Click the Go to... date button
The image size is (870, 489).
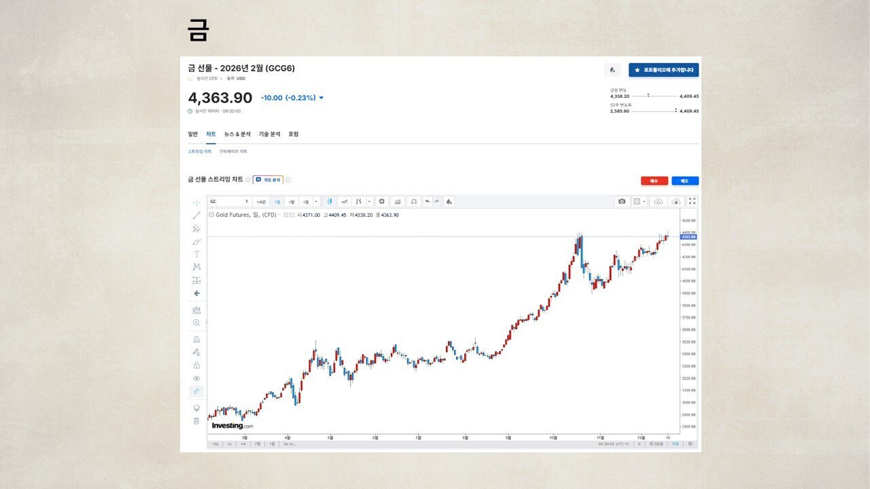coord(290,444)
